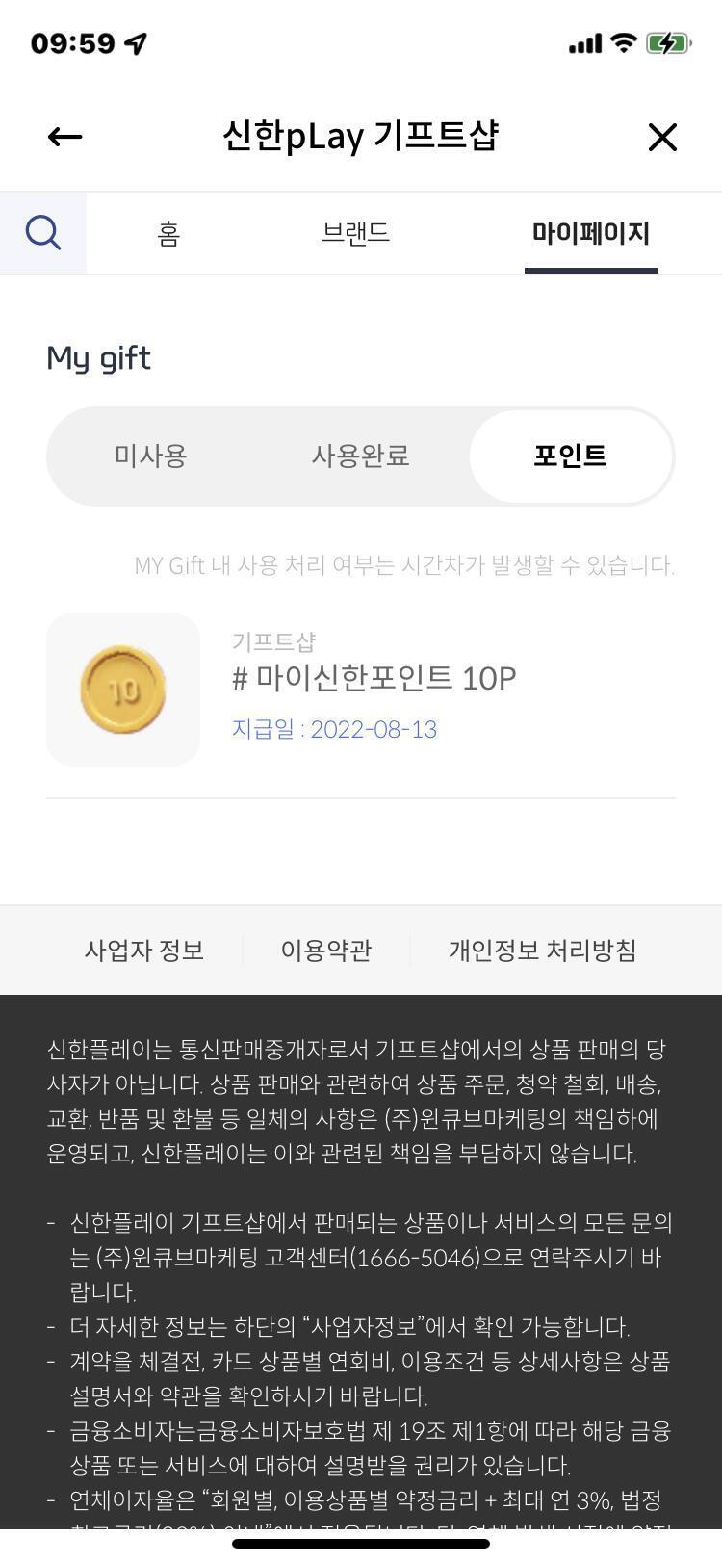
Task: Switch to the 홈 tab
Action: [169, 233]
